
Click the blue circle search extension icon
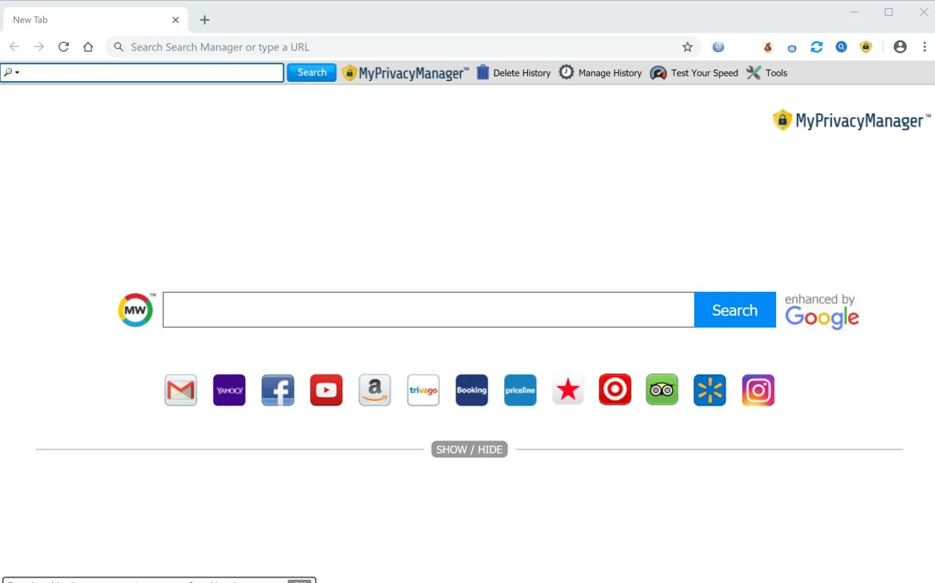coord(842,47)
